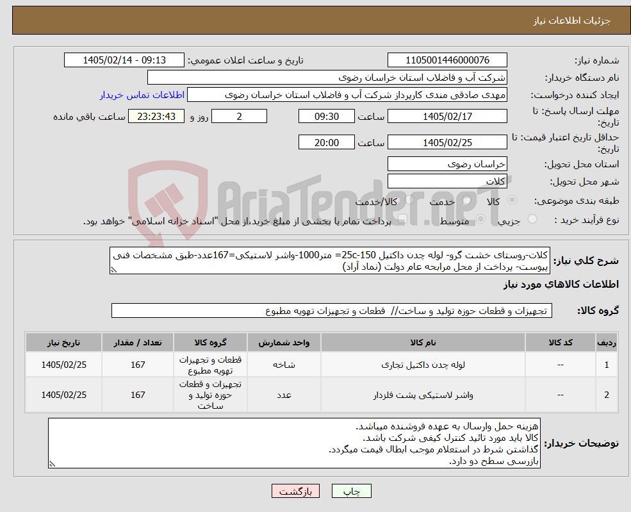This screenshot has height=512, width=631.
Task: Click the بازگشت back button
Action: 295,491
